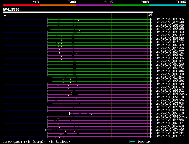Click the green alignment bar for B3H4K4
189x144 pixels.
(99, 72)
